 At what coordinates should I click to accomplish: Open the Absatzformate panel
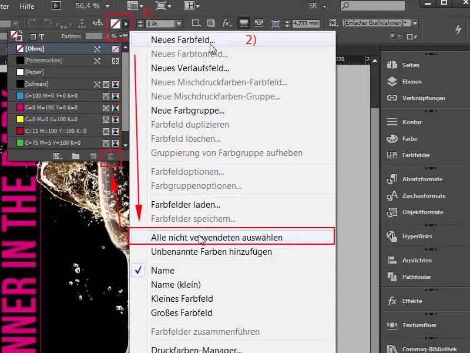422,179
